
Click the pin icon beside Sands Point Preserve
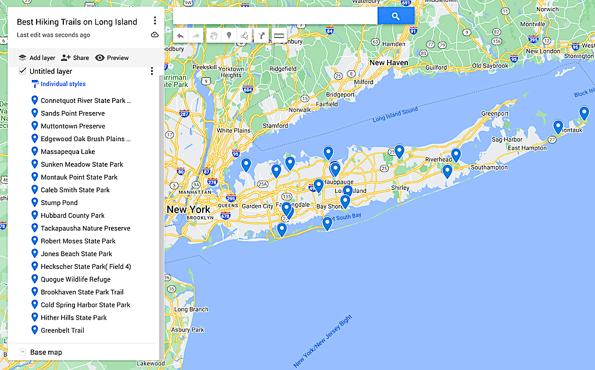34,113
